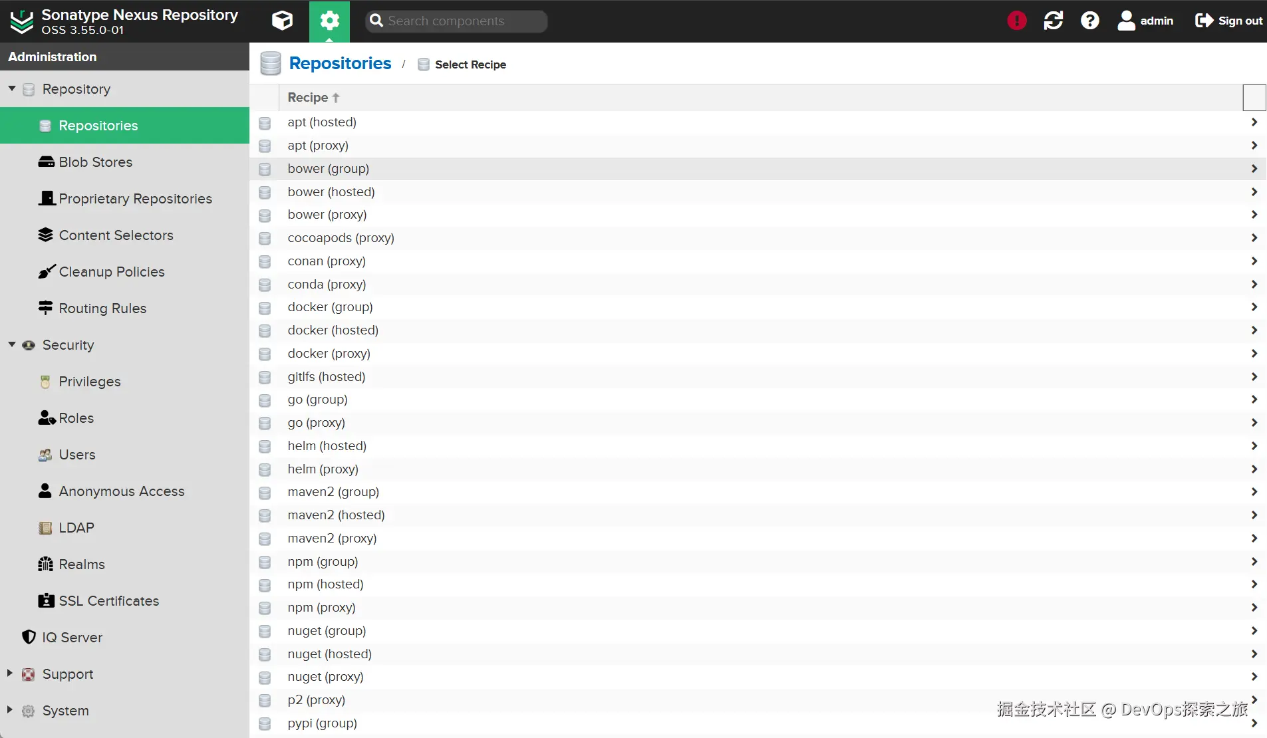Select the helm (proxy) recipe
Image resolution: width=1267 pixels, height=738 pixels.
click(758, 469)
